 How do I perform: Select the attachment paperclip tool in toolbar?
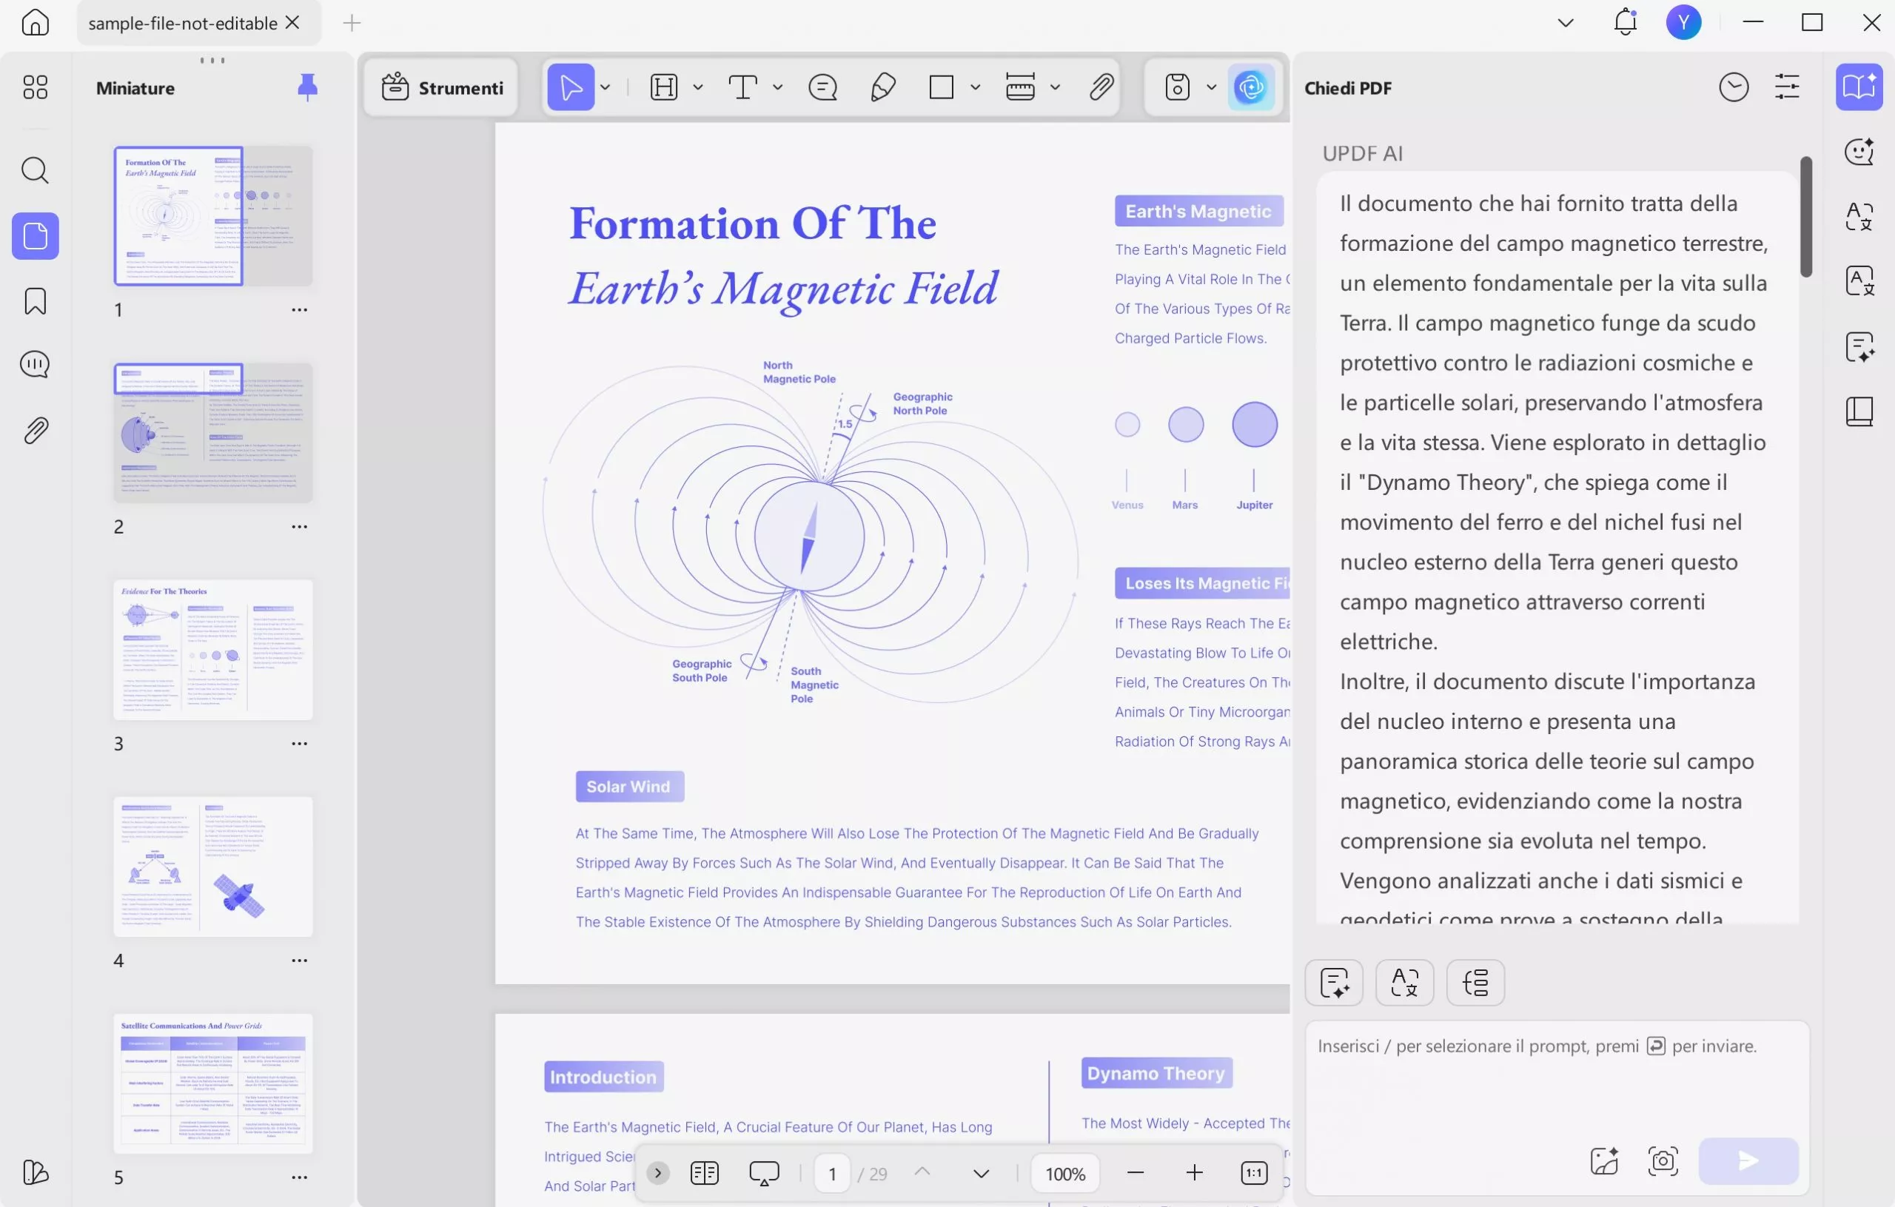[x=1101, y=87]
